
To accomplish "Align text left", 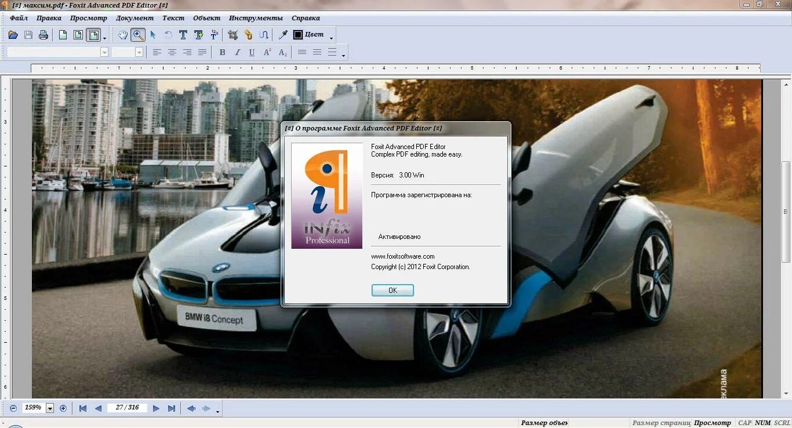I will click(x=157, y=52).
